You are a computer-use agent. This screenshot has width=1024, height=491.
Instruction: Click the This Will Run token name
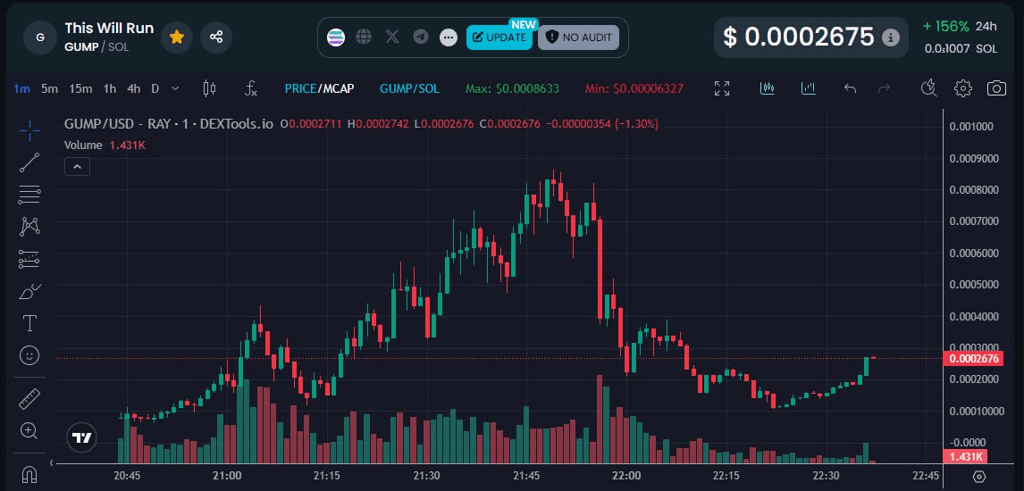109,29
